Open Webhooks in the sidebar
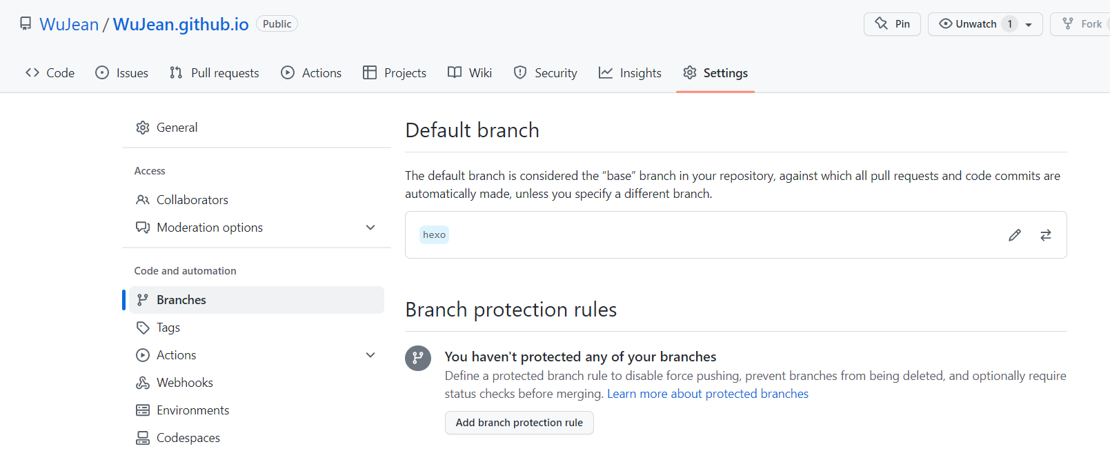Image resolution: width=1110 pixels, height=451 pixels. [x=257, y=383]
